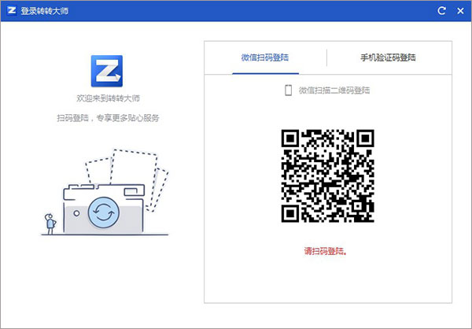Click the red 请扫码登陆 status text
The image size is (472, 329).
[x=326, y=252]
